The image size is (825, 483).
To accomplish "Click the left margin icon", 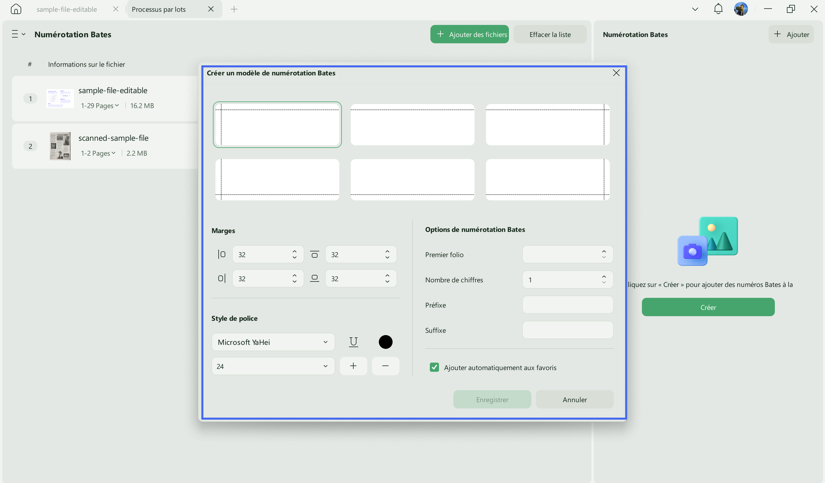I will (222, 254).
